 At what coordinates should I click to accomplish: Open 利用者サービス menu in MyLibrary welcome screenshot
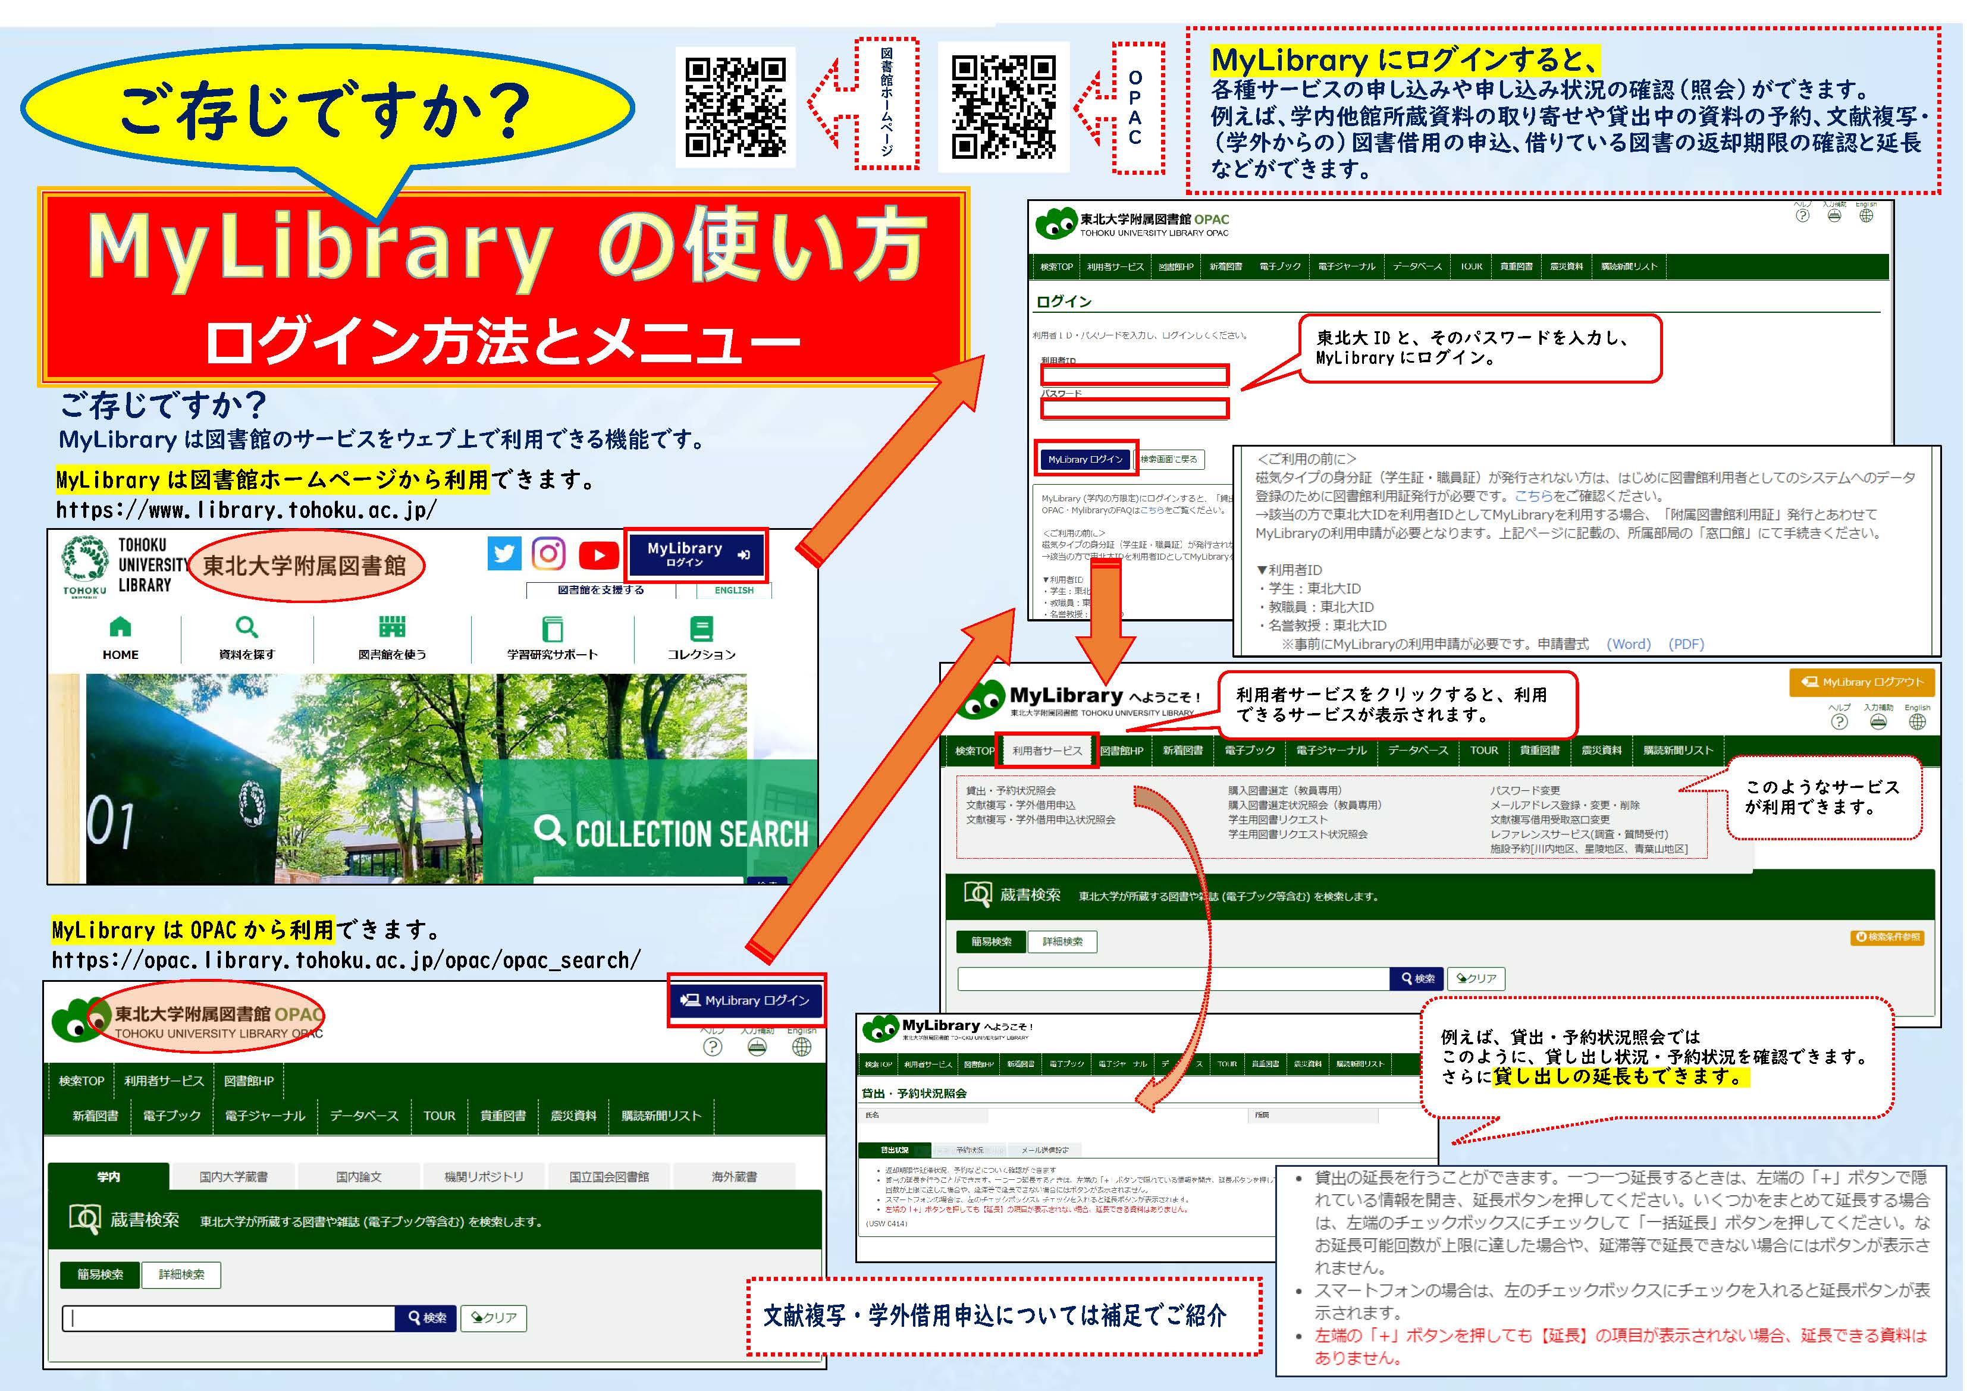(x=1047, y=751)
